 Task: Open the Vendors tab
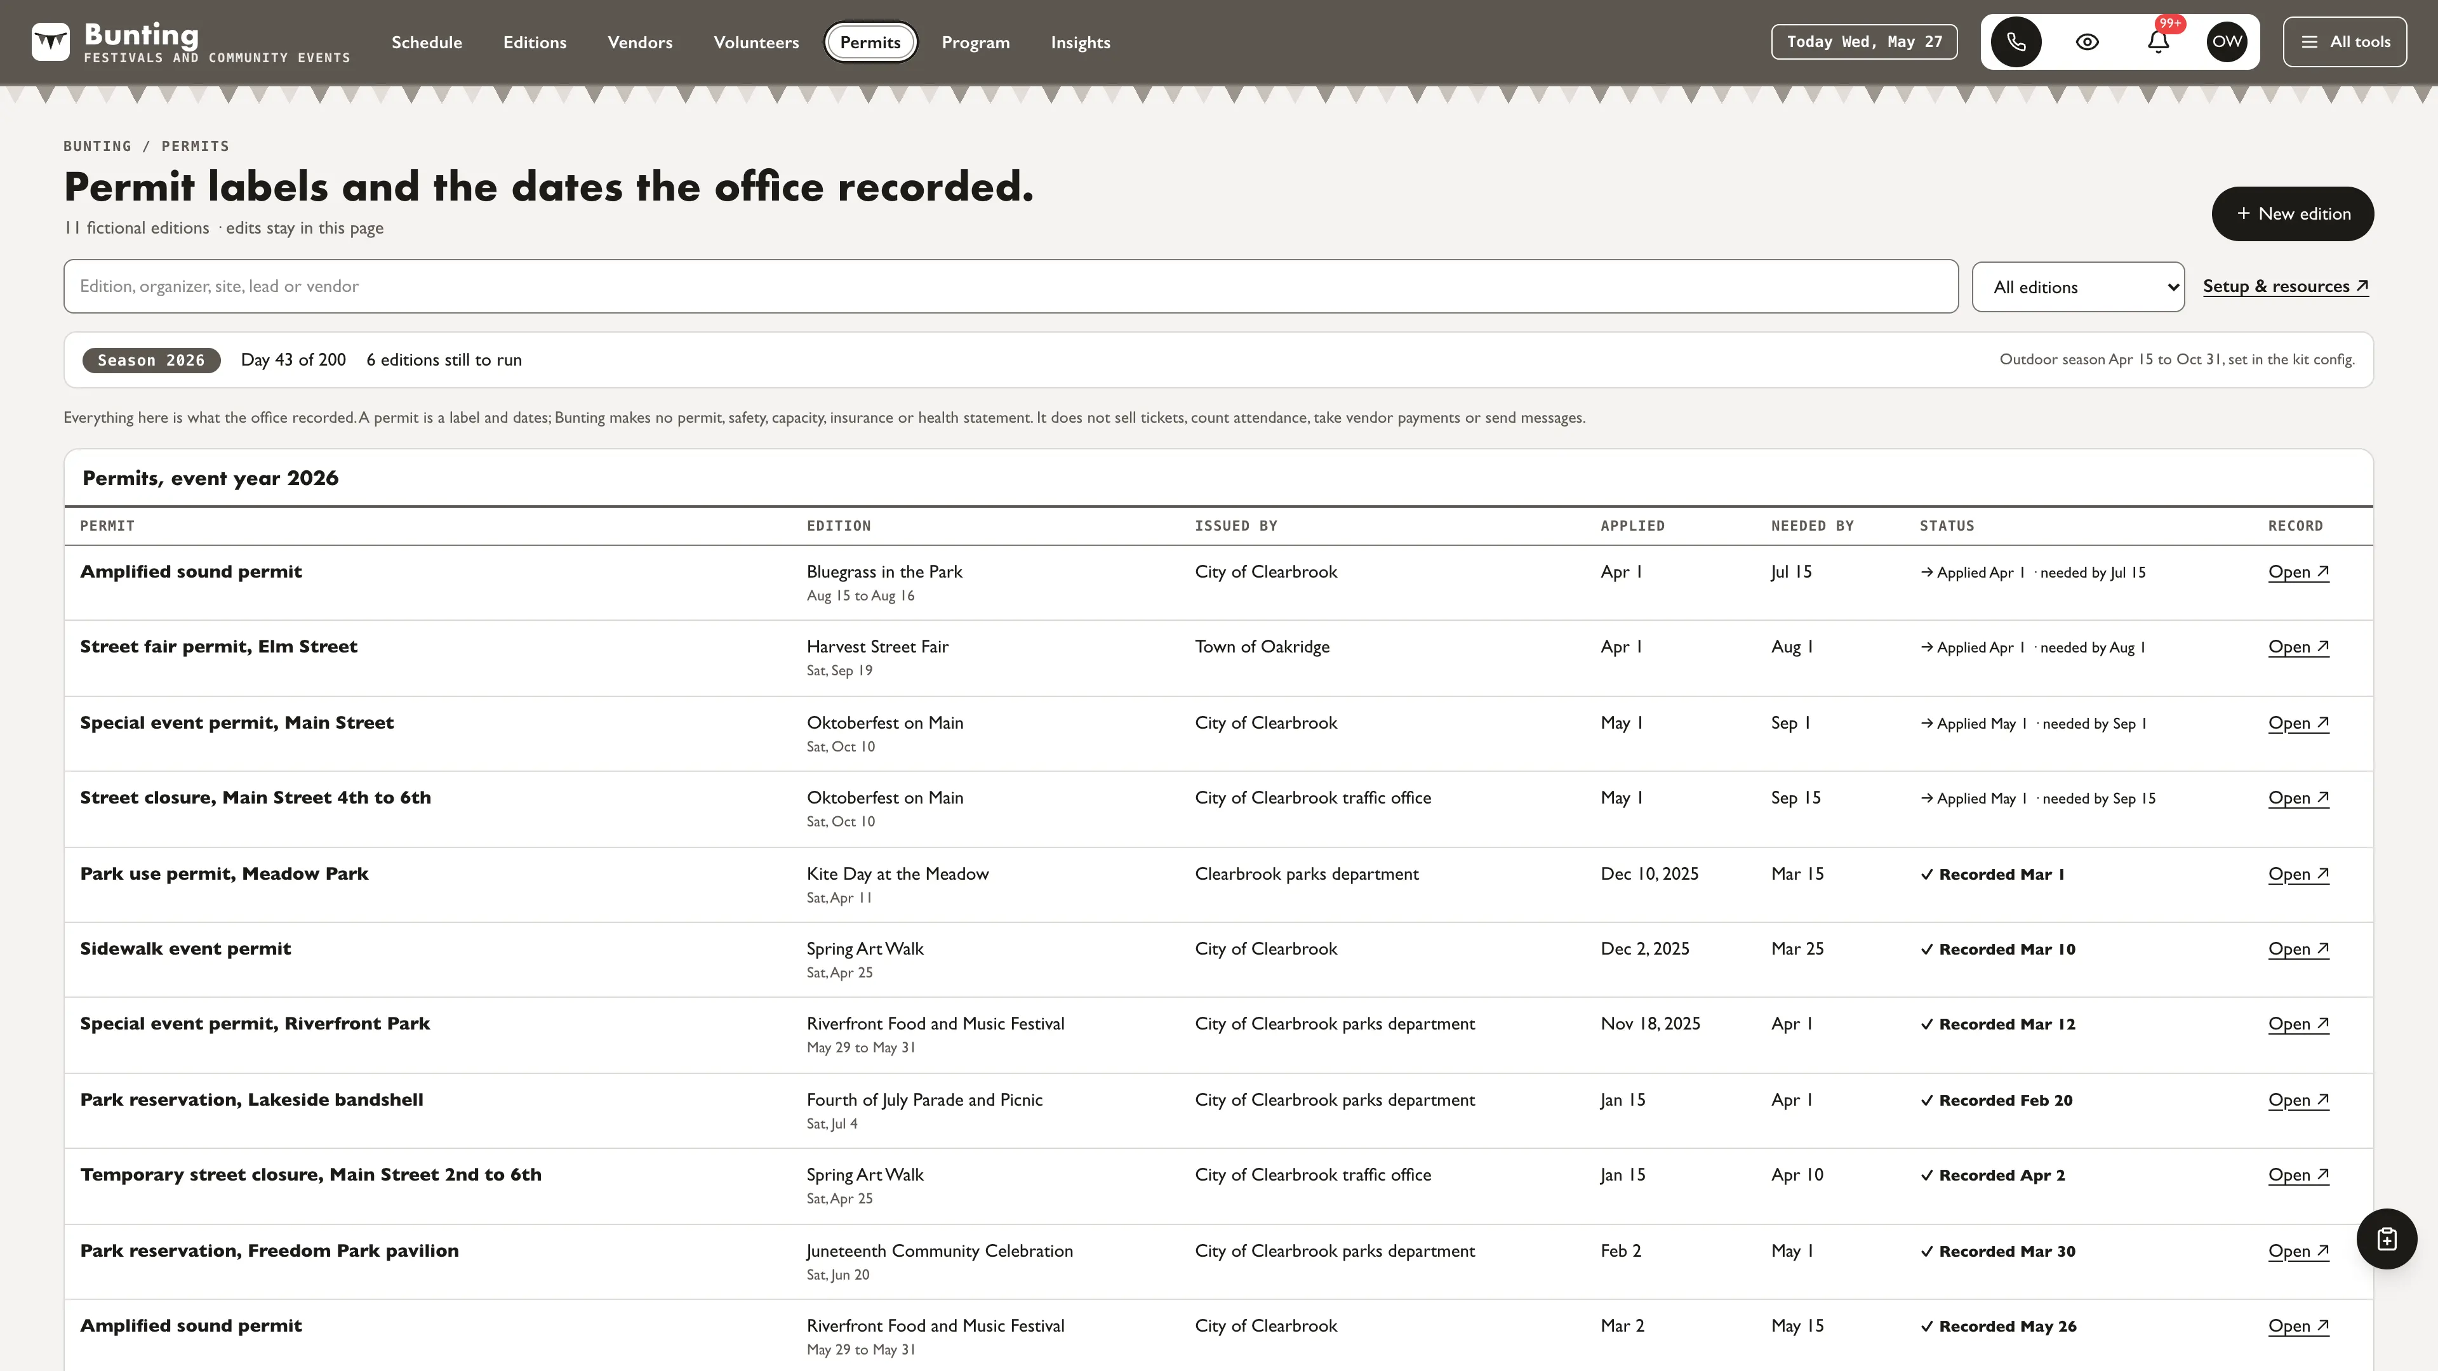(640, 43)
